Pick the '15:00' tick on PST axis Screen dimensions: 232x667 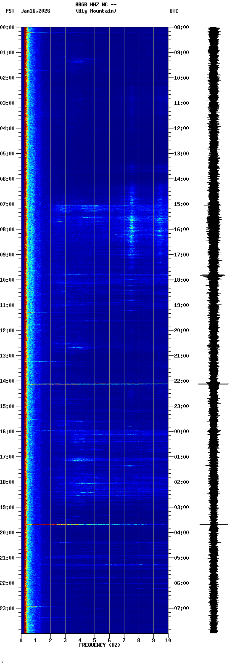point(7,406)
